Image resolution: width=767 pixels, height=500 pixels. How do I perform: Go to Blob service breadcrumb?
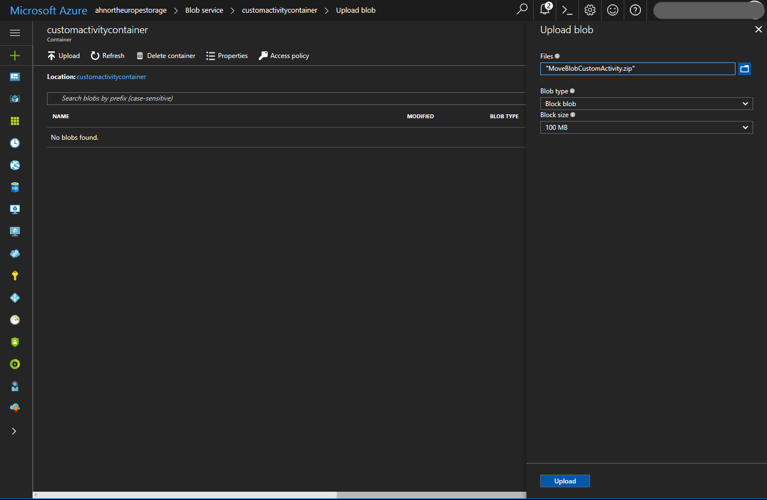click(204, 10)
